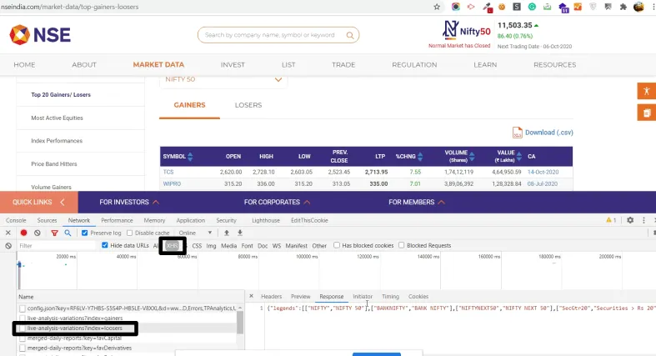
Task: Click the CSV file icon beside Download
Action: 517,133
